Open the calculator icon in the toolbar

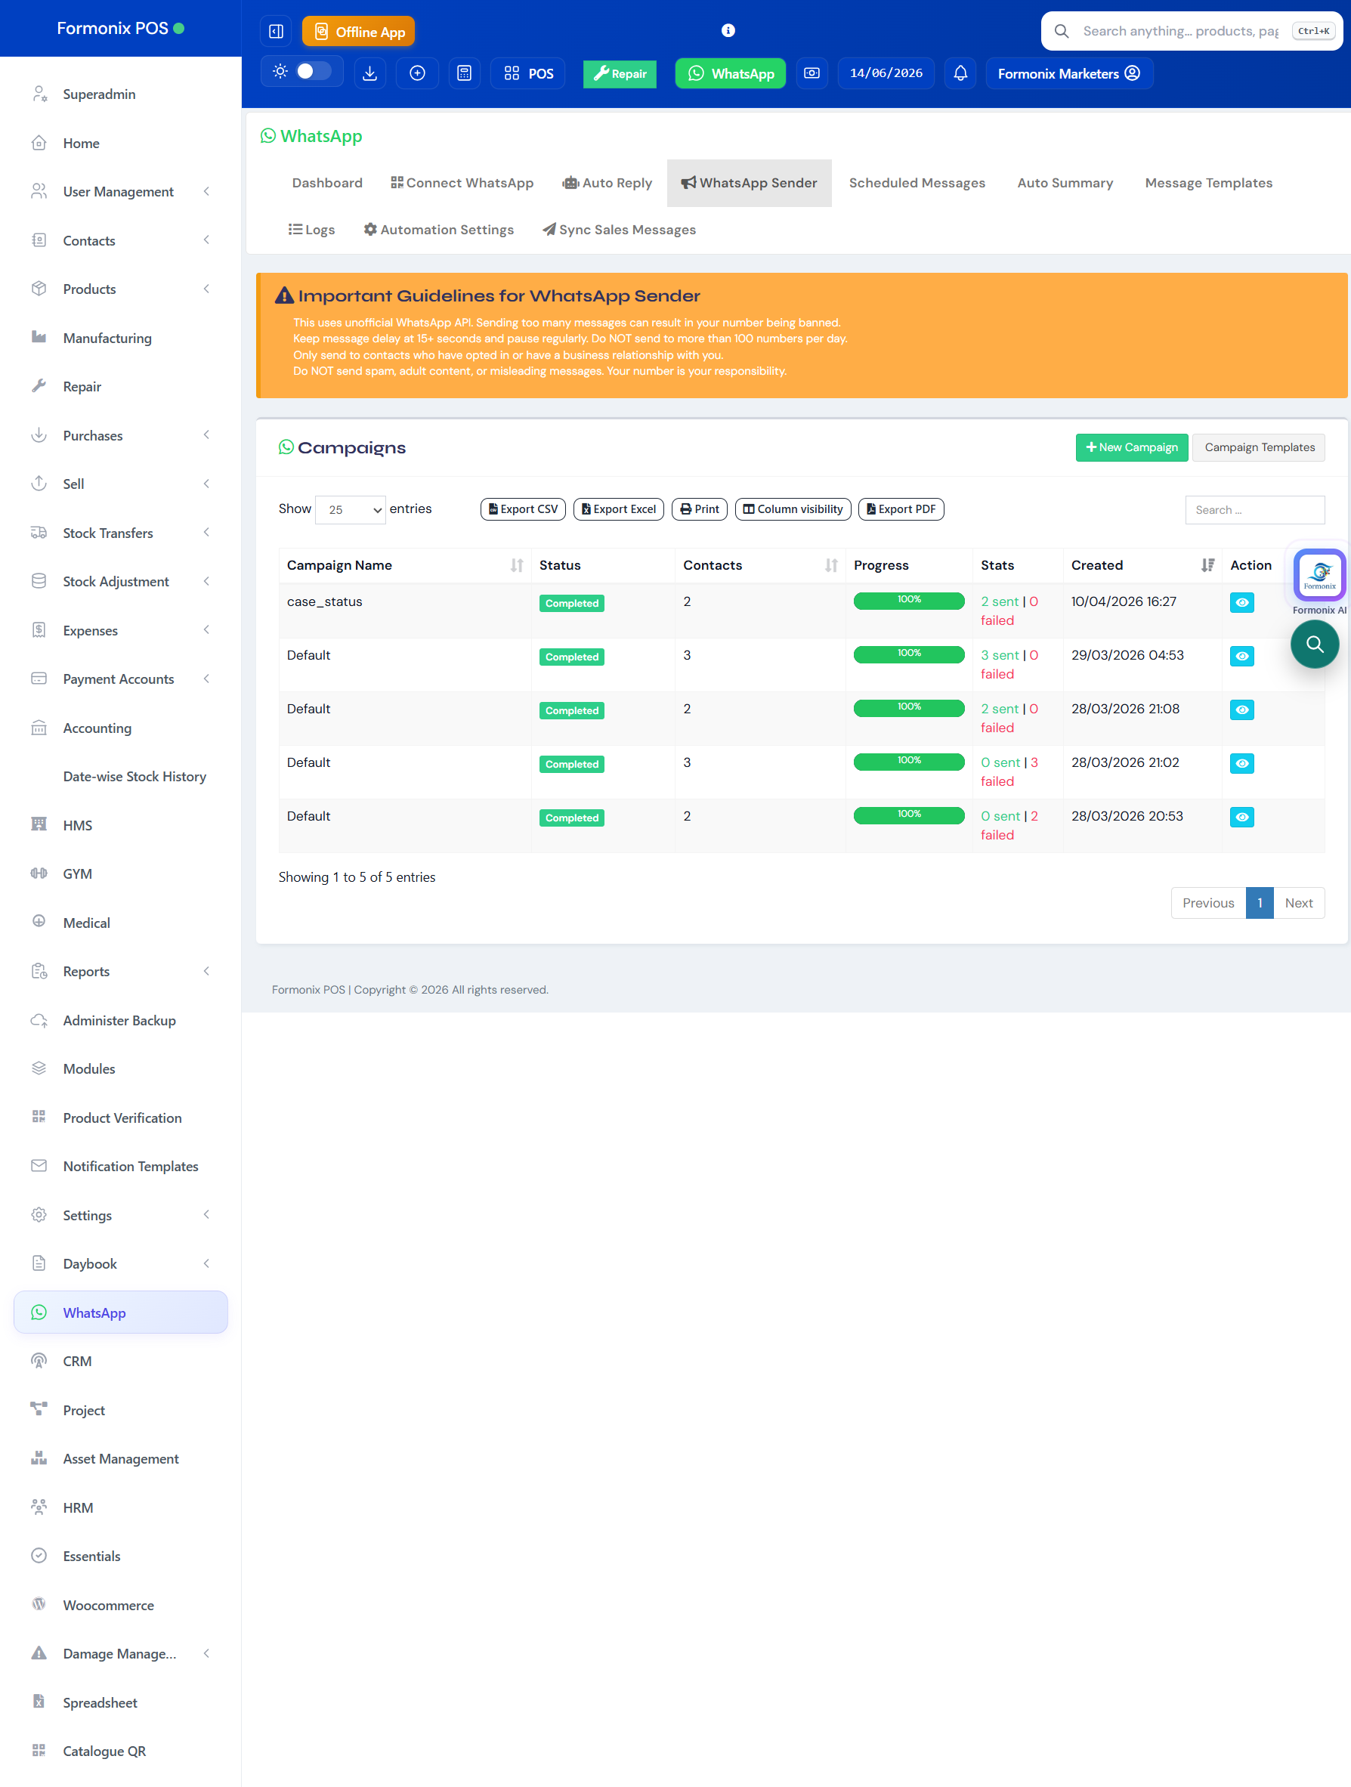[x=464, y=73]
